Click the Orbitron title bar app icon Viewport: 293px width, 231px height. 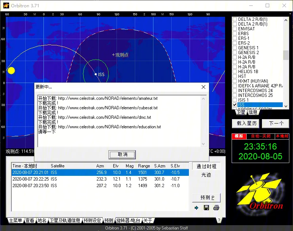(x=7, y=5)
